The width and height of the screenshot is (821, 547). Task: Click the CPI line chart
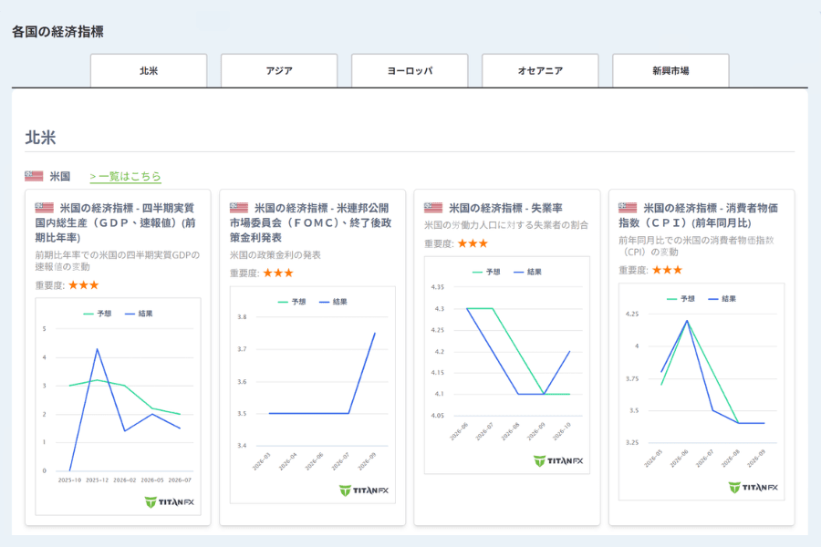coord(701,391)
